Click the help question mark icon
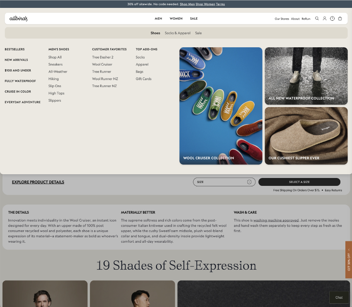352x307 pixels. (x=332, y=19)
